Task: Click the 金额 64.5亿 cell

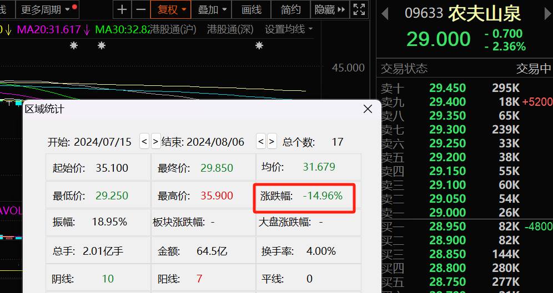Action: 204,250
